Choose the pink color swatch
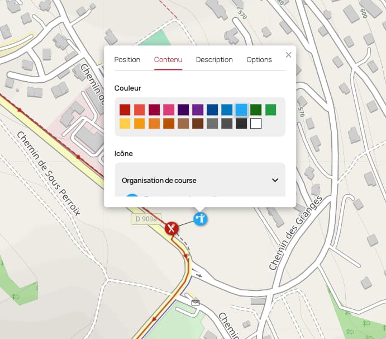Viewport: 386px width, 339px height. (169, 110)
